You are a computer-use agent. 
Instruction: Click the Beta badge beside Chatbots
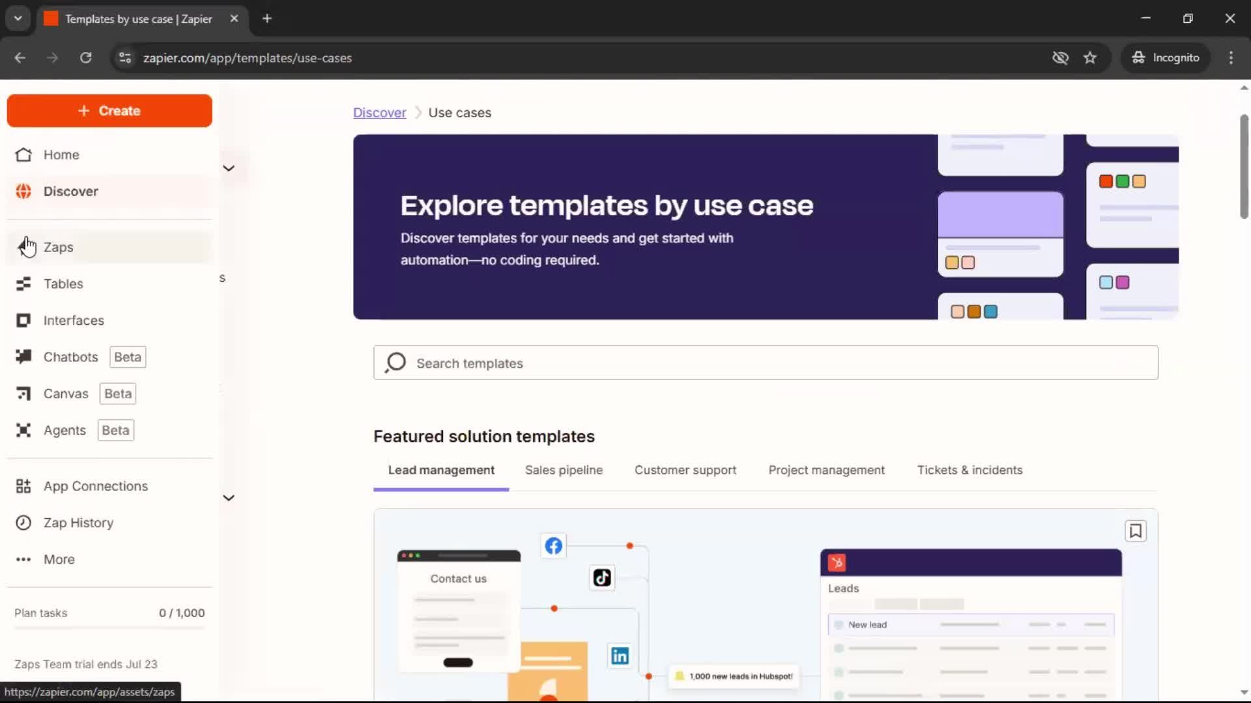[x=128, y=357]
